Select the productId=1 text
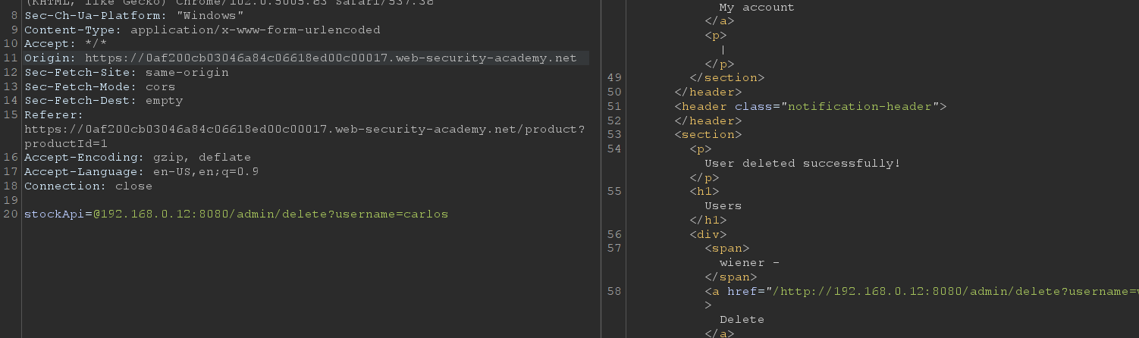Image resolution: width=1139 pixels, height=338 pixels. tap(65, 143)
